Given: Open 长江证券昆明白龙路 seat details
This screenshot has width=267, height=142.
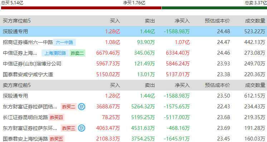Looking at the screenshot, I should 25,117.
